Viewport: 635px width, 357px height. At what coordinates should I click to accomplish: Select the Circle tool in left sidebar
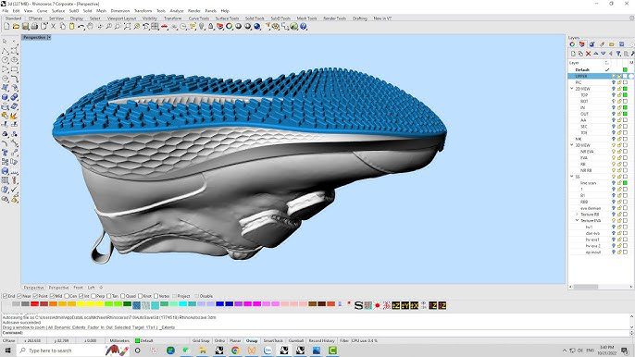coord(6,60)
